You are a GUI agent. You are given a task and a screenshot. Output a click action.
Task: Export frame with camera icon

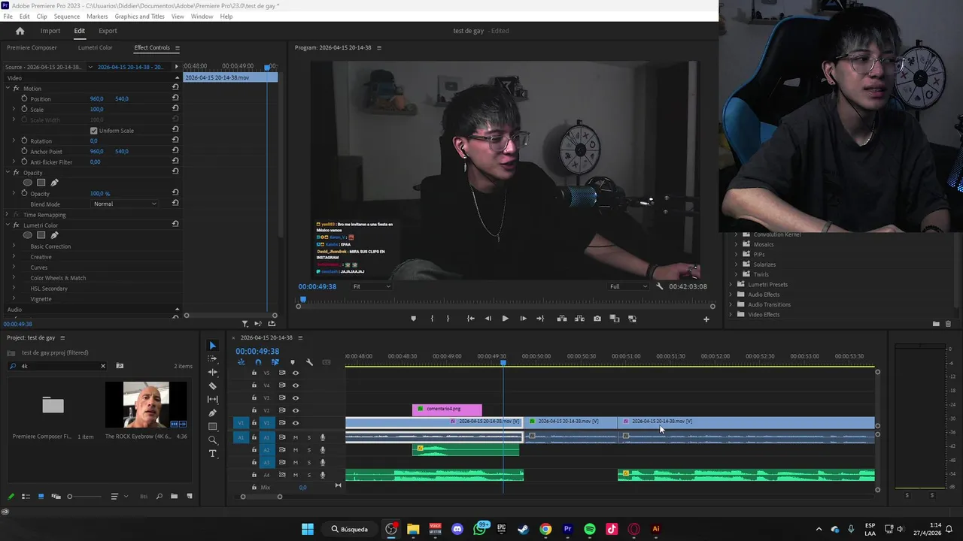click(x=597, y=319)
